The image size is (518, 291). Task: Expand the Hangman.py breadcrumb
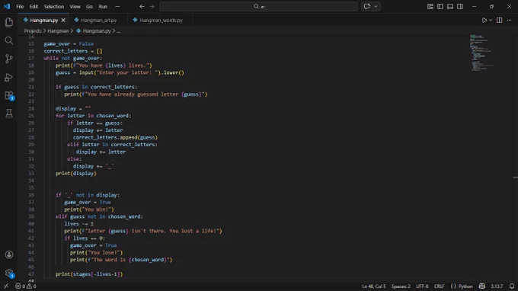point(97,30)
